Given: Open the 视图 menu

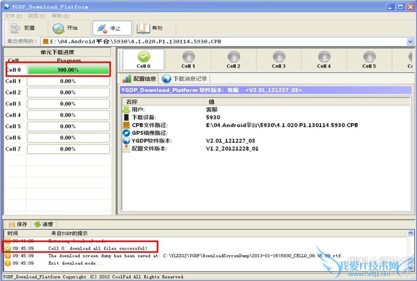Looking at the screenshot, I should [x=37, y=16].
